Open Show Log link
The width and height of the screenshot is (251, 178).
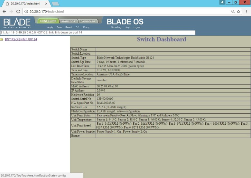point(116,27)
